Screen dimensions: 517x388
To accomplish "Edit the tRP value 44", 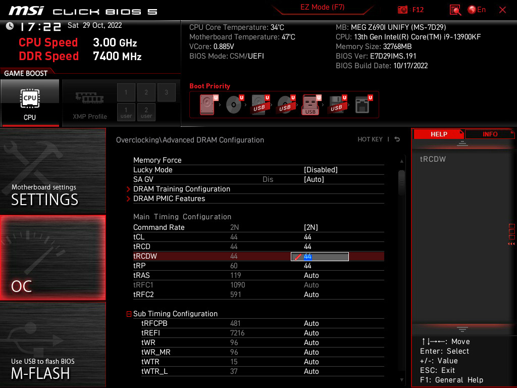I will point(307,266).
